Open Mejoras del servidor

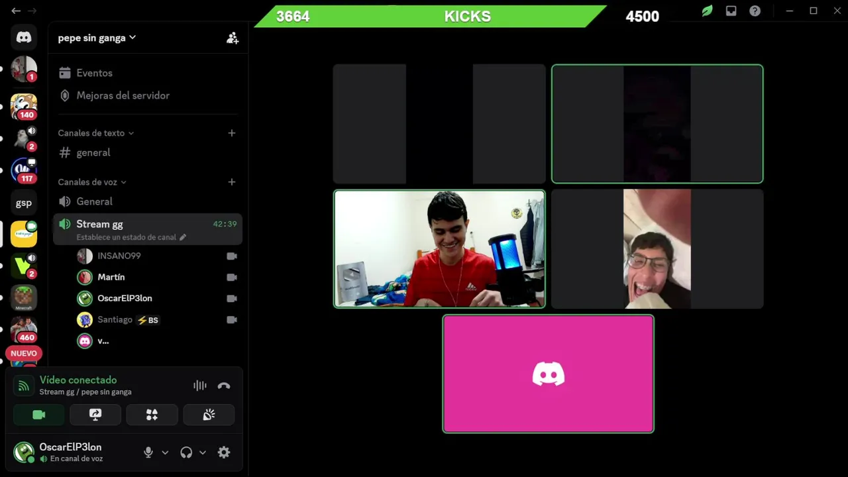(x=147, y=95)
